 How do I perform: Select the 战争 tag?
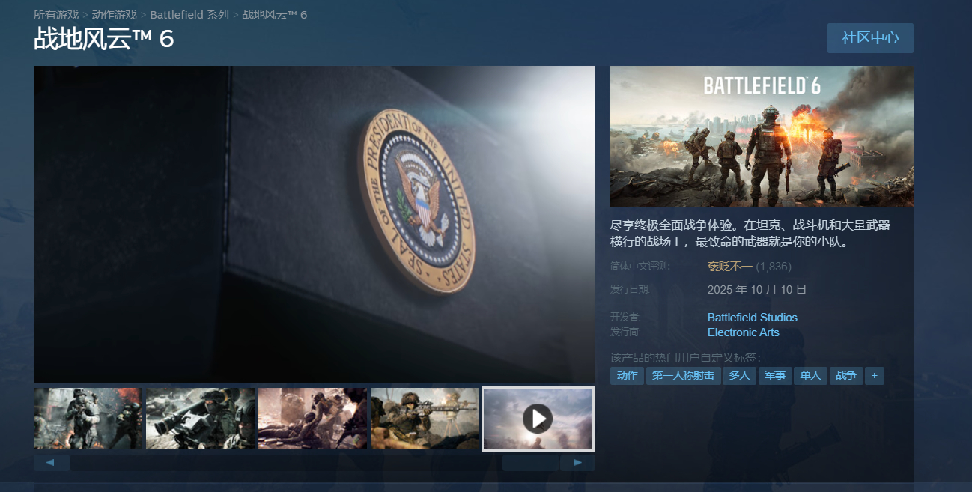[x=846, y=376]
